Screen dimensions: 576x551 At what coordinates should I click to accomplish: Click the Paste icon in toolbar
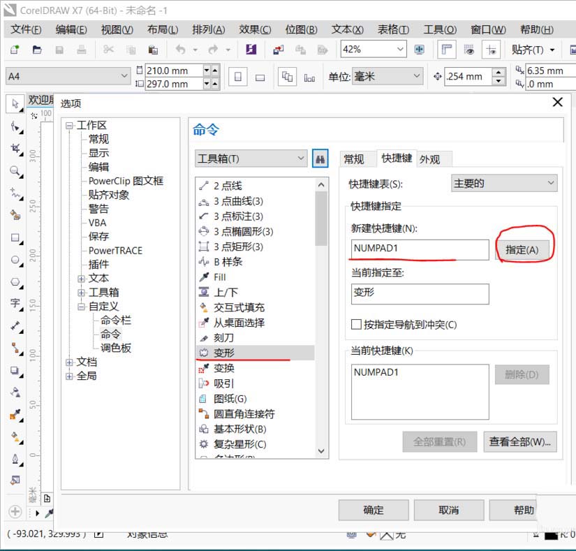click(x=153, y=49)
